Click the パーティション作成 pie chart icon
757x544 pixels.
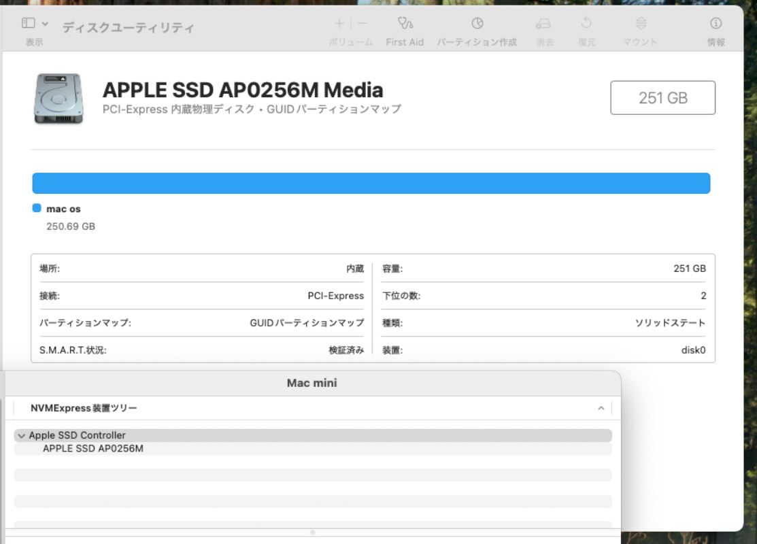coord(477,24)
